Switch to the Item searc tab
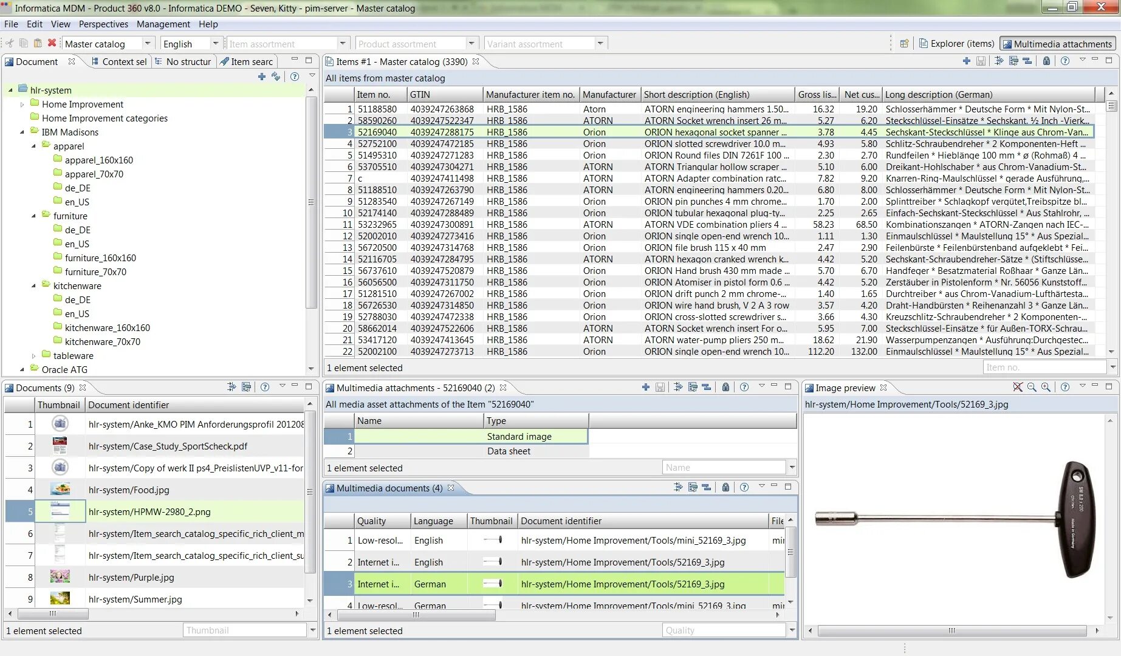The image size is (1121, 656). click(246, 61)
